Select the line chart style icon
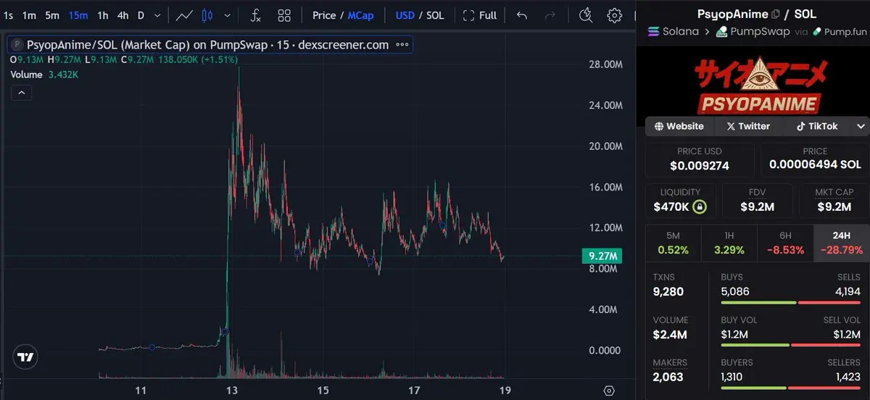Viewport: 870px width, 400px height. point(184,15)
